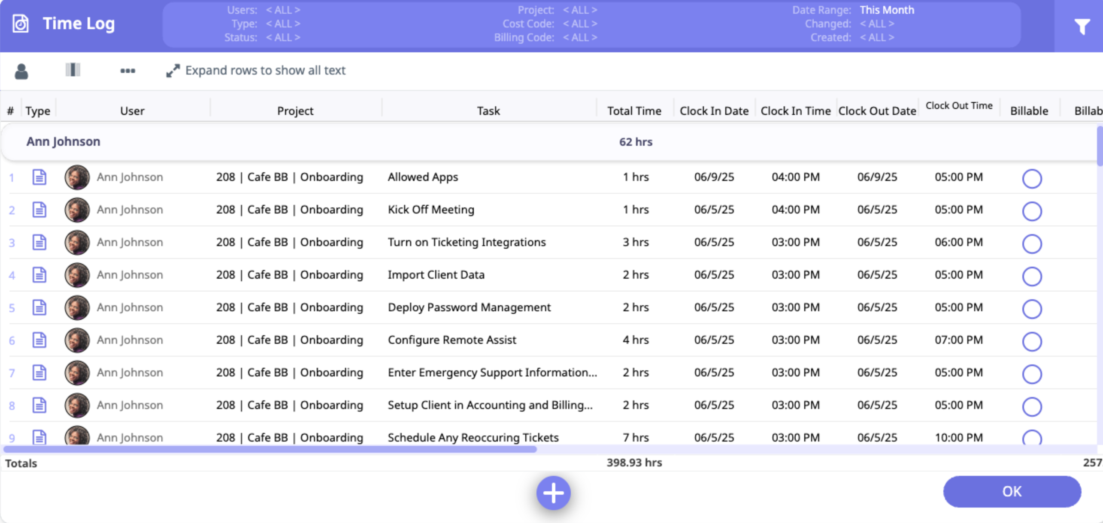This screenshot has height=523, width=1103.
Task: Click the OK button
Action: pos(1012,491)
